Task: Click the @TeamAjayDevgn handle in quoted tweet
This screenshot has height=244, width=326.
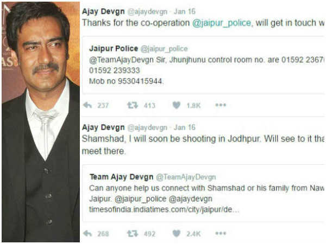Action: (186, 177)
